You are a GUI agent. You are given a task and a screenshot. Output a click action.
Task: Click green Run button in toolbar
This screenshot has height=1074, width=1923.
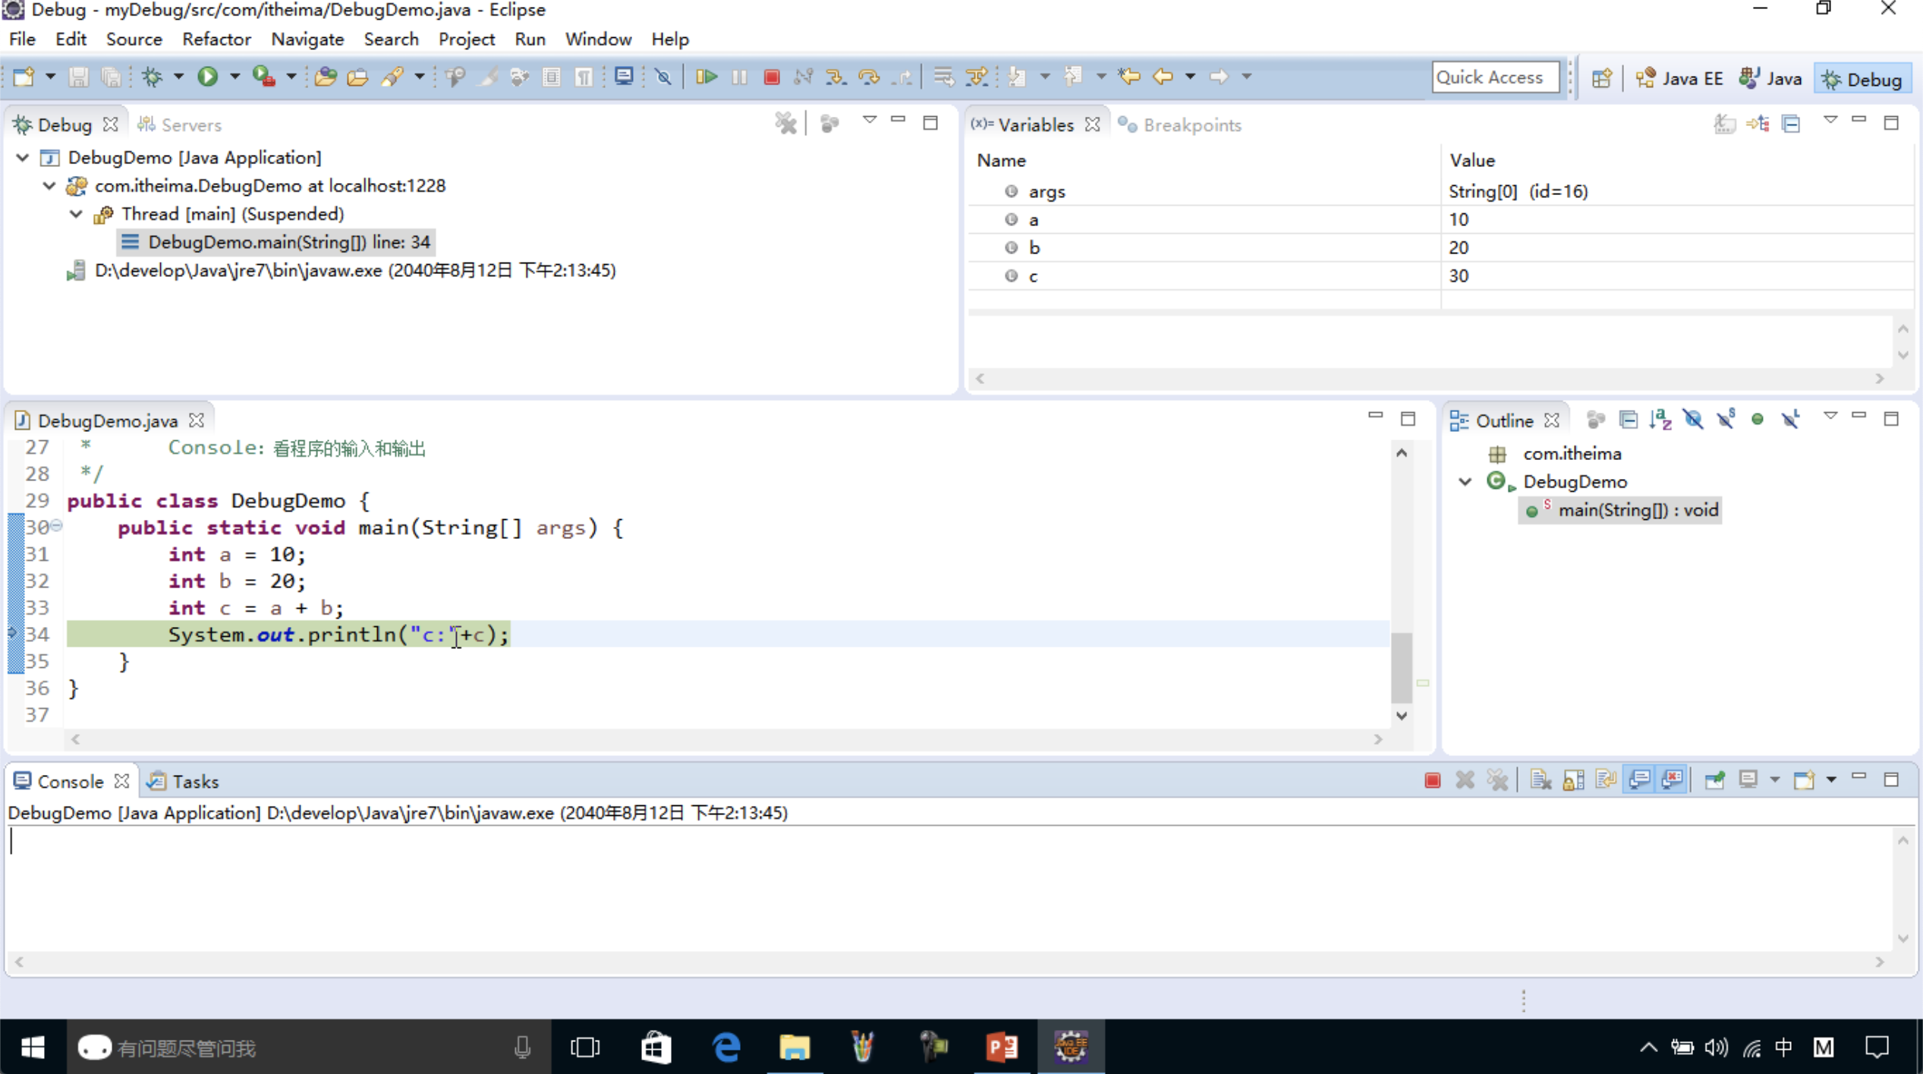(207, 77)
